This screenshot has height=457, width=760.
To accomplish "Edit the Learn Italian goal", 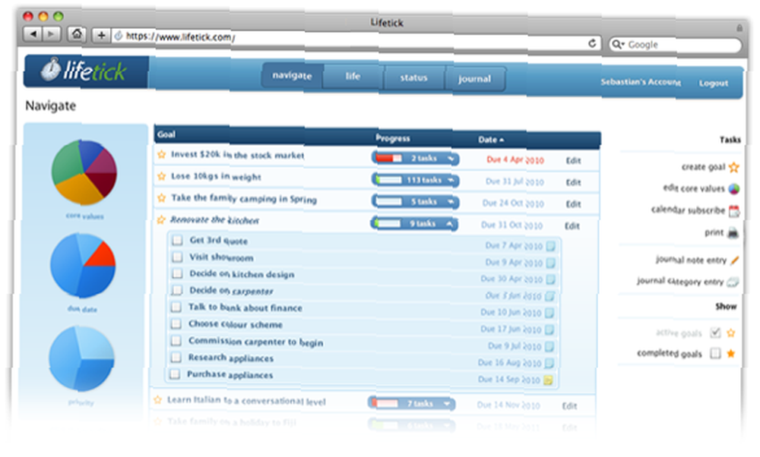I will (569, 406).
